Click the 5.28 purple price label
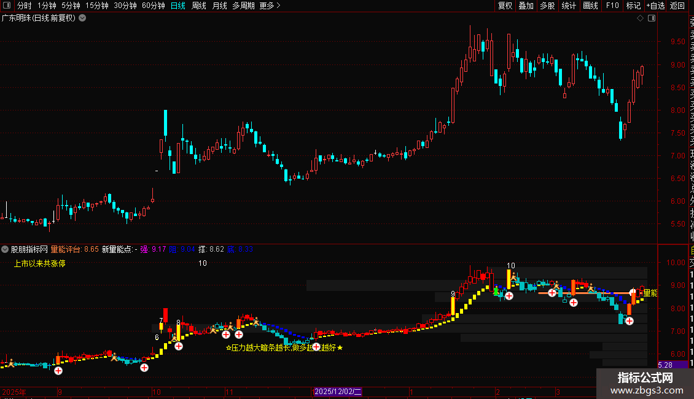The width and height of the screenshot is (694, 399). coord(665,365)
